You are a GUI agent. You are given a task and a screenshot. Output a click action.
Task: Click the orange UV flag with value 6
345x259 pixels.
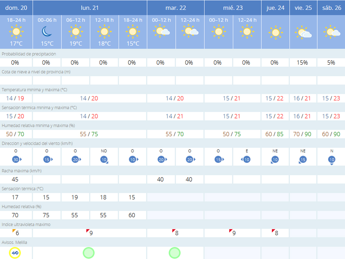14,231
